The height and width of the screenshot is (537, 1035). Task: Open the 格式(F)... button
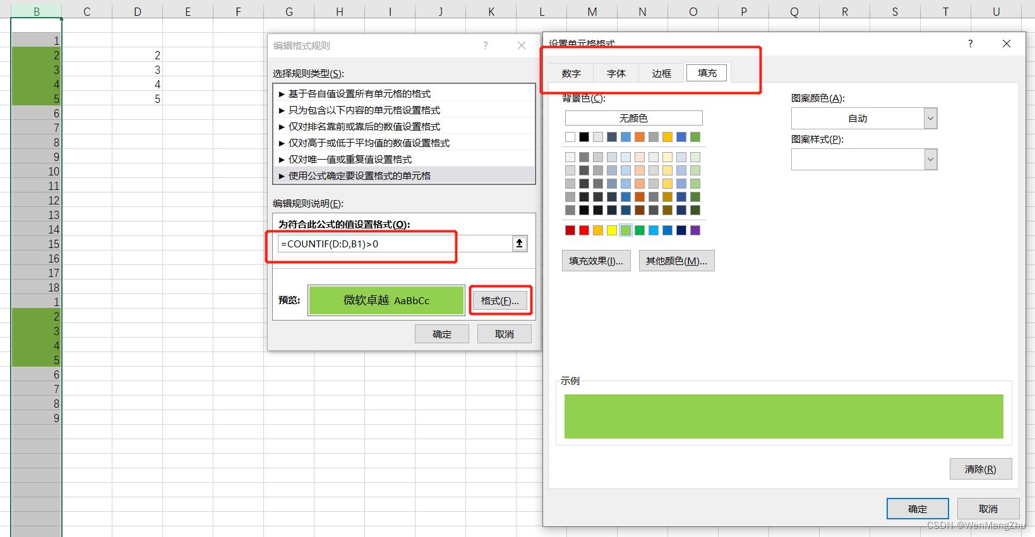(x=500, y=300)
